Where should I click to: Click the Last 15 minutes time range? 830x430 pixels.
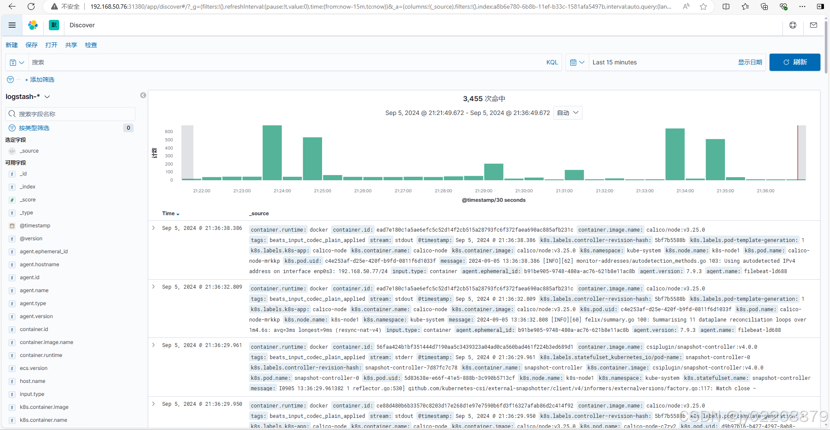[615, 62]
